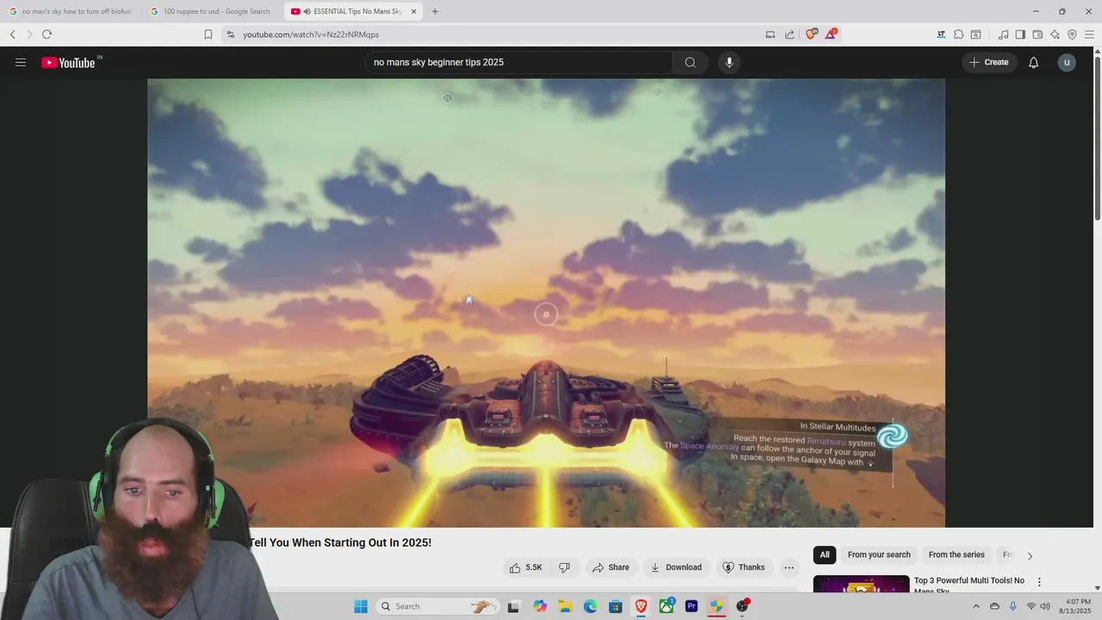Share this page from address bar
The image size is (1102, 620).
point(789,34)
